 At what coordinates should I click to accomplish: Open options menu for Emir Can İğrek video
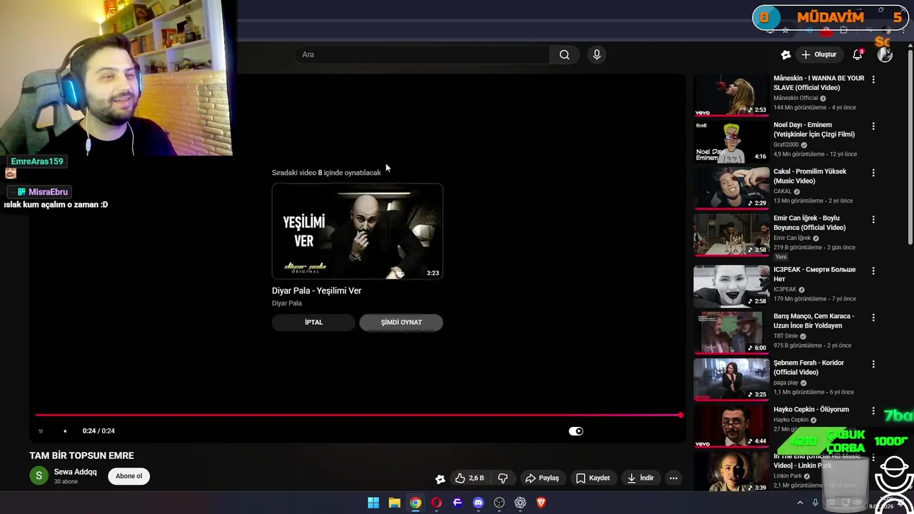pyautogui.click(x=873, y=220)
